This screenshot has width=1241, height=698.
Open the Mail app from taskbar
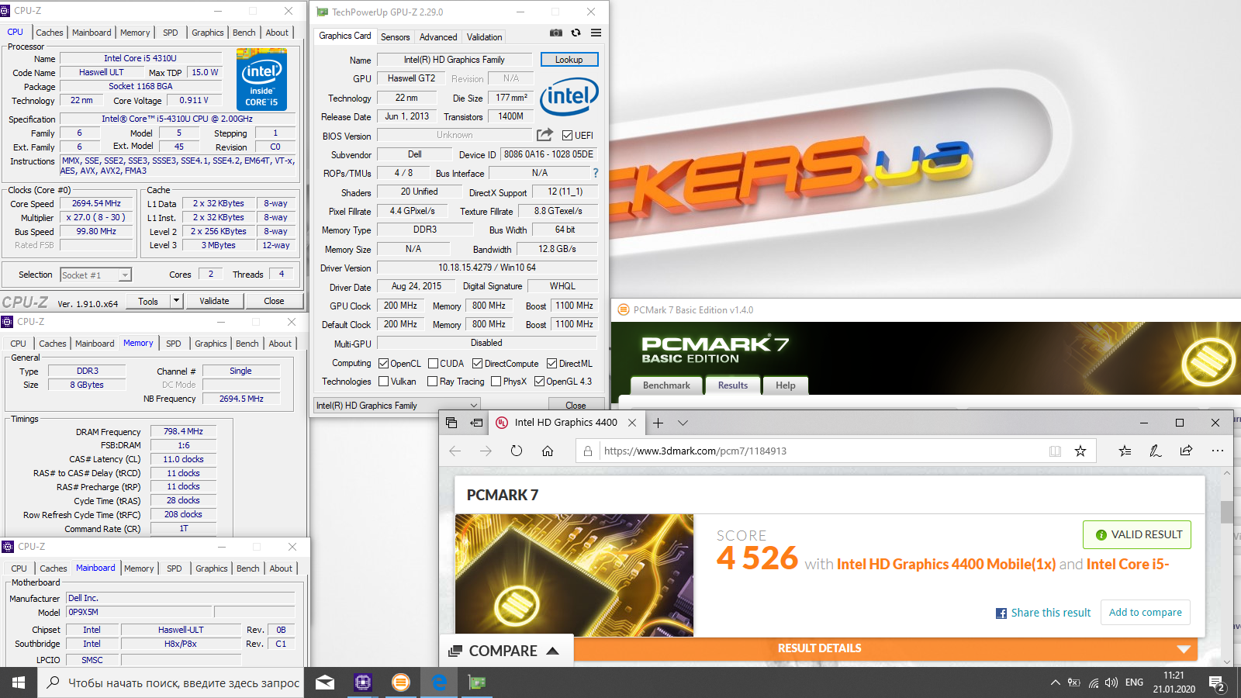325,682
